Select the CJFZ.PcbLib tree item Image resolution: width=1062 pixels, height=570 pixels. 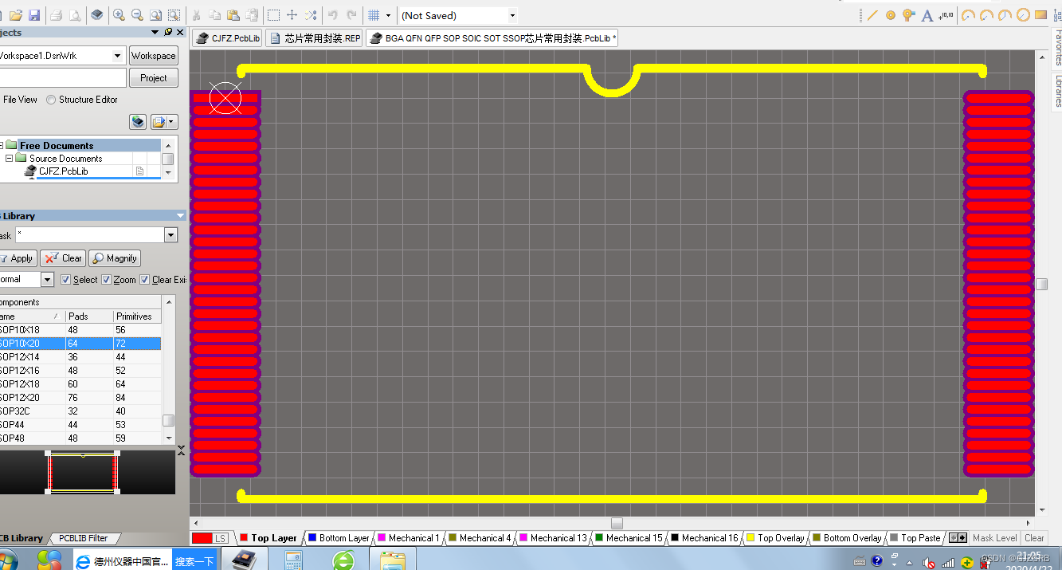[63, 171]
